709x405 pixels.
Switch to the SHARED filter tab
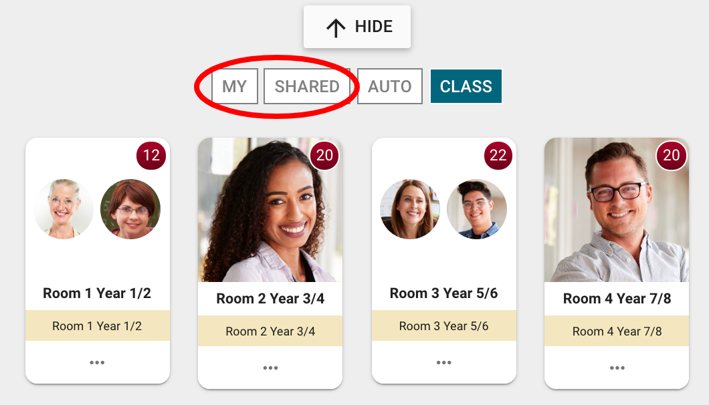(x=307, y=86)
